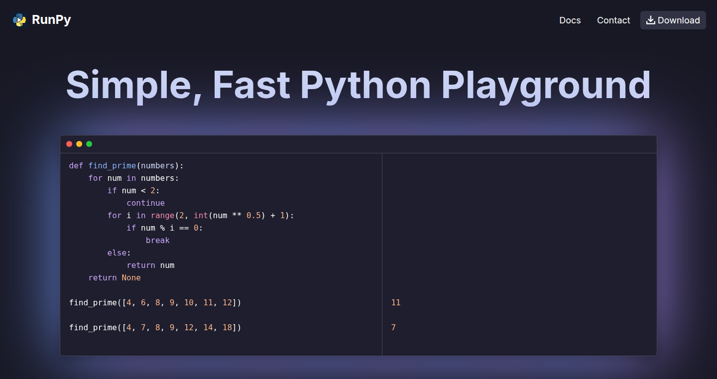Click the 'if num < 2:' line
This screenshot has height=379, width=717.
pyautogui.click(x=133, y=190)
